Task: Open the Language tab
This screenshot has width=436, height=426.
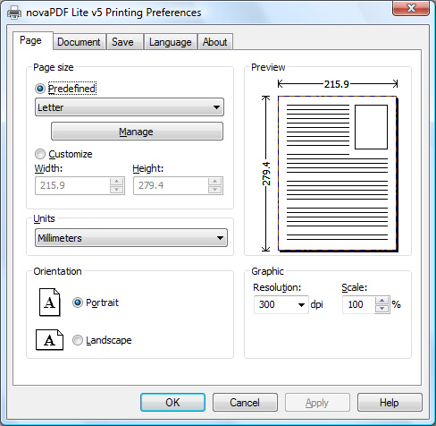Action: pyautogui.click(x=171, y=42)
